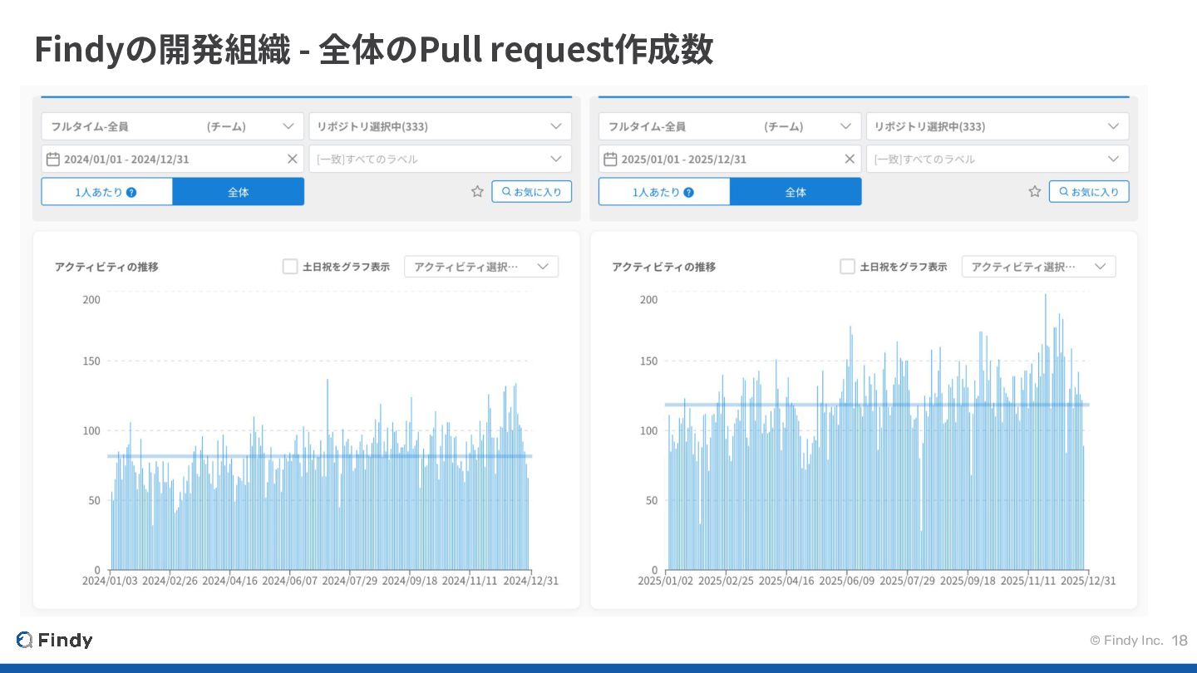
Task: Expand リポジトリ選択中(333) dropdown in right panel
Action: point(997,126)
